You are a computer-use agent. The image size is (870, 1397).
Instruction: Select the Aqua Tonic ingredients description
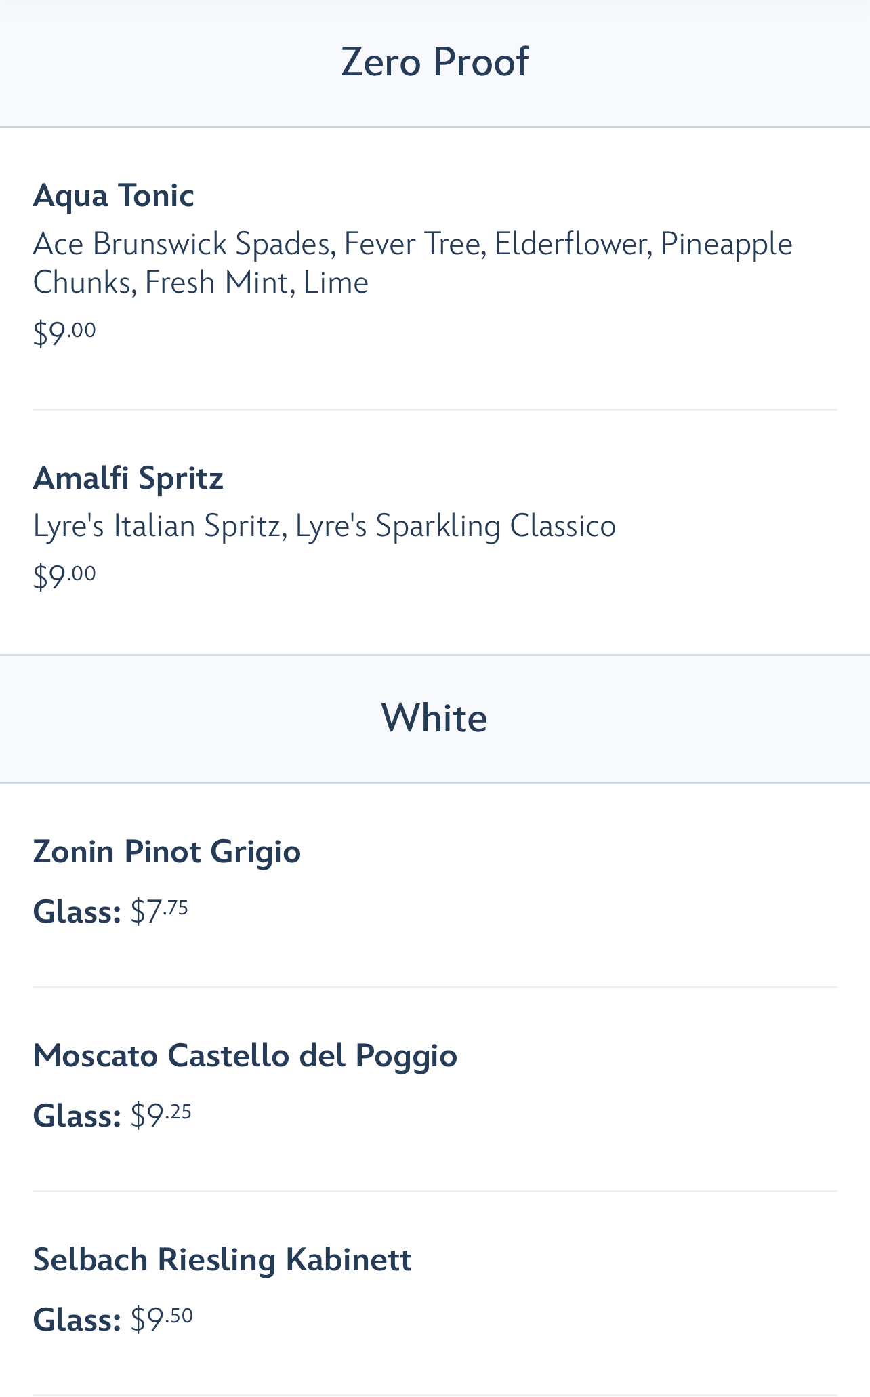(412, 263)
